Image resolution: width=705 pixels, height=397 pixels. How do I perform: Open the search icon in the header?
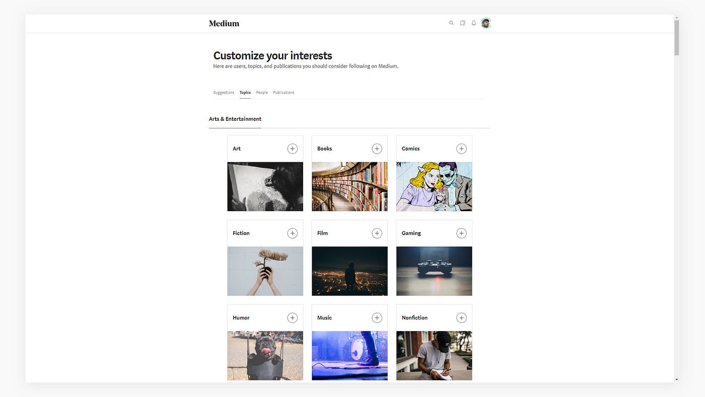pyautogui.click(x=451, y=23)
